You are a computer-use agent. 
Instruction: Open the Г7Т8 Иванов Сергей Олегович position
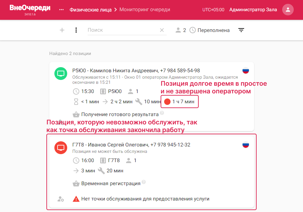(131, 145)
